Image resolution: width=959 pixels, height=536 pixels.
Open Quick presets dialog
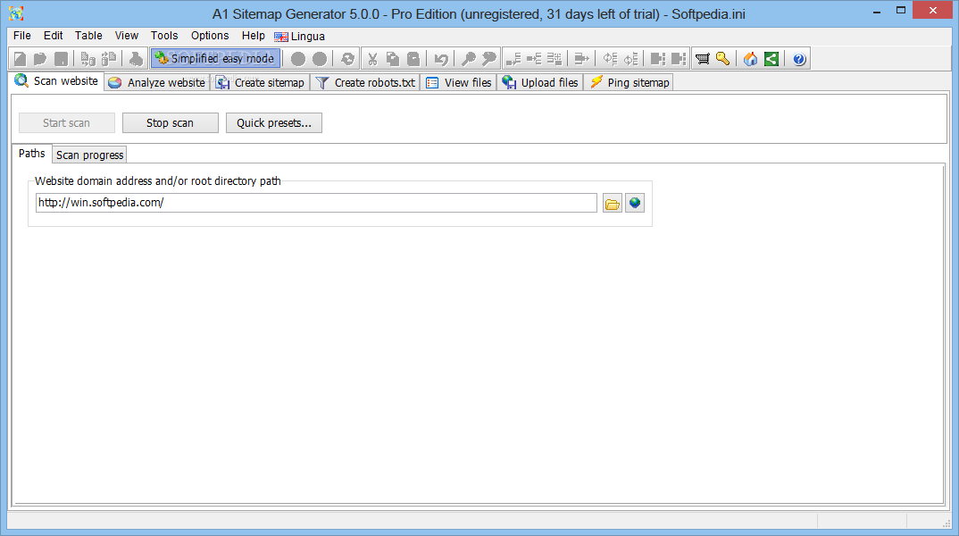coord(274,123)
